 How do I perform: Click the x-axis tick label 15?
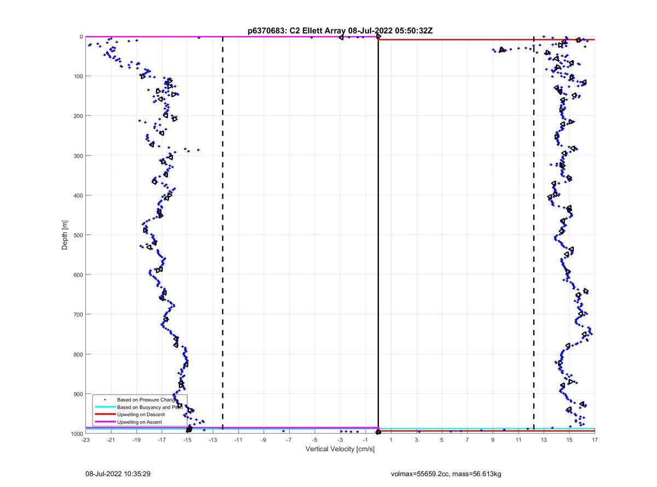(x=569, y=439)
